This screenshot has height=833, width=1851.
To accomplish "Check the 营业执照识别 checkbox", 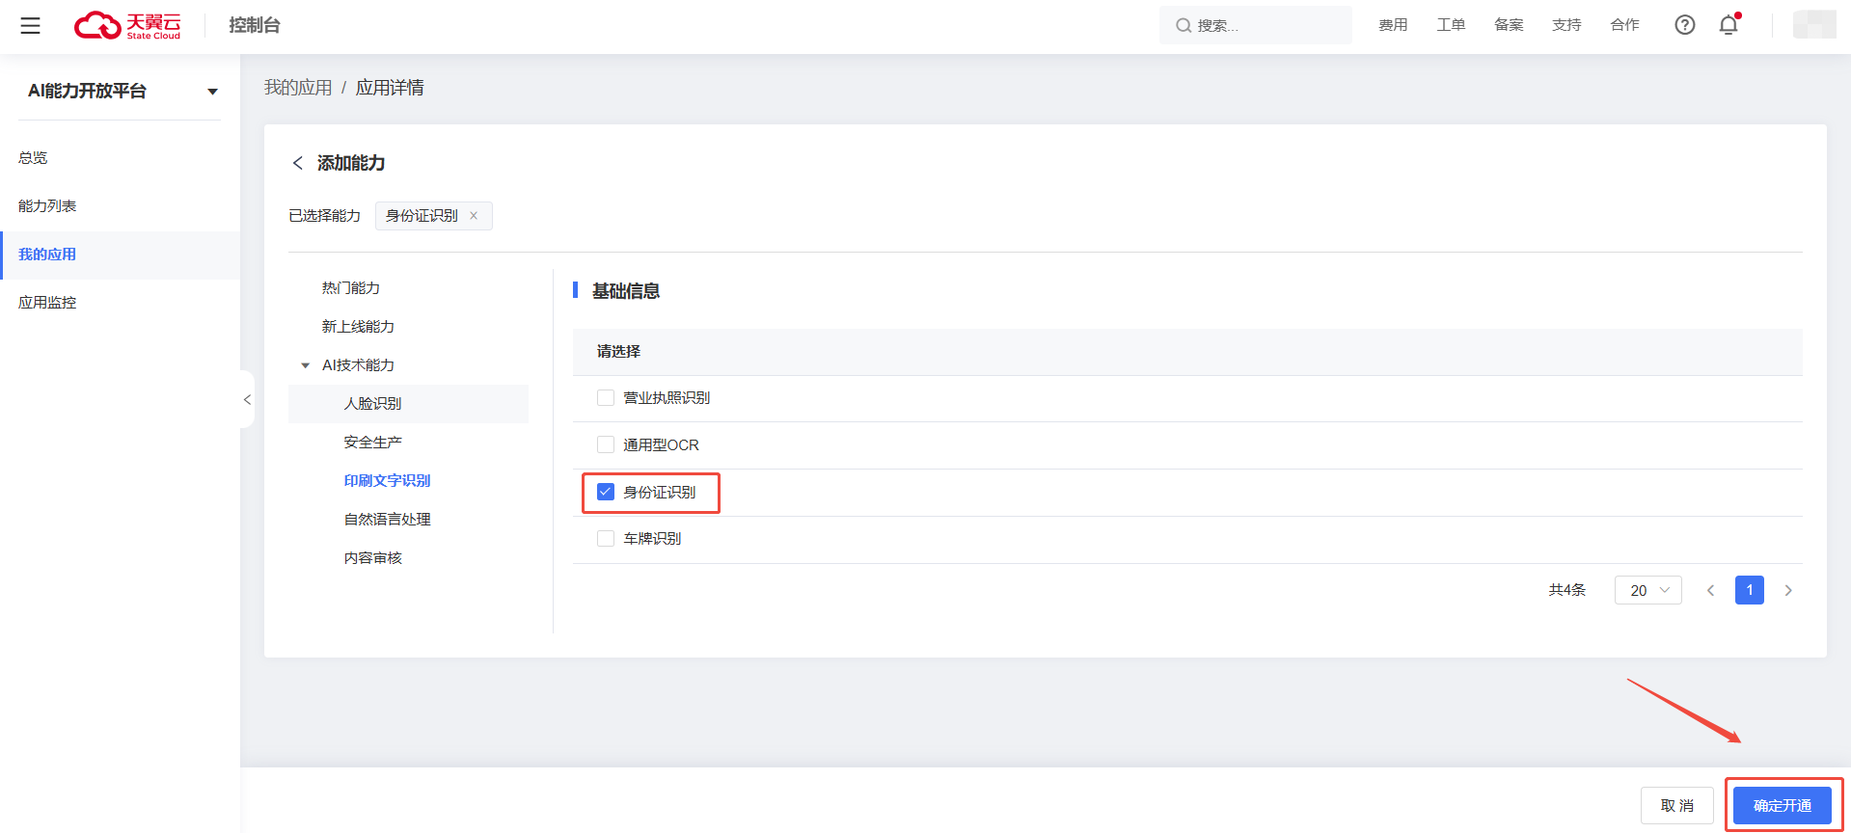I will (606, 398).
